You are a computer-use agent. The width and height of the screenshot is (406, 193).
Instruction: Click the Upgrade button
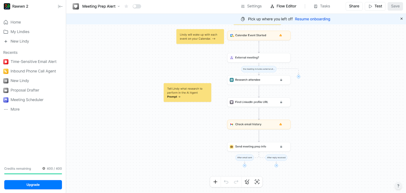[x=33, y=185]
